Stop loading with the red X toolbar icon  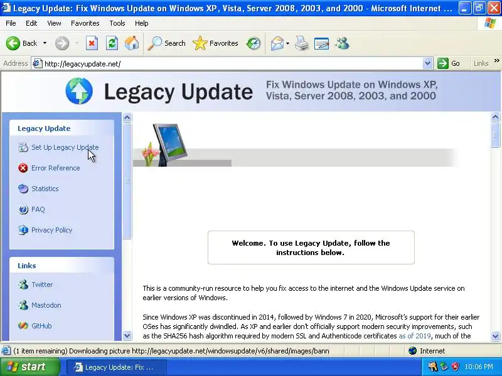[x=92, y=43]
